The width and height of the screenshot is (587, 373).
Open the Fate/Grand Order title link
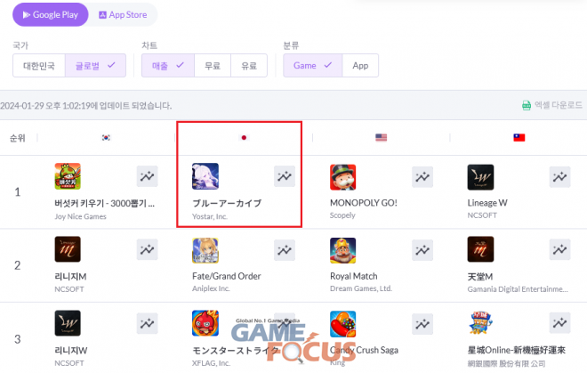pyautogui.click(x=227, y=276)
